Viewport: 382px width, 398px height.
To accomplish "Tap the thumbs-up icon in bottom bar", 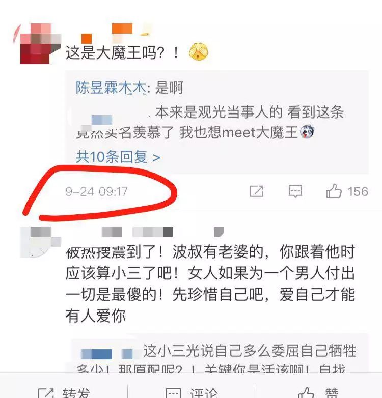I will (x=306, y=393).
